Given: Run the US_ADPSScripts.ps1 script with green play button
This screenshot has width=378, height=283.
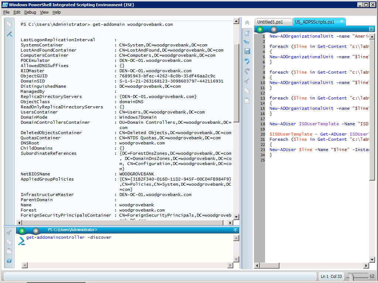Looking at the screenshot, I should (x=260, y=29).
